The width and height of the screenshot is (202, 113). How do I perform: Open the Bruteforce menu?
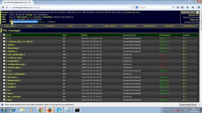tap(150, 26)
